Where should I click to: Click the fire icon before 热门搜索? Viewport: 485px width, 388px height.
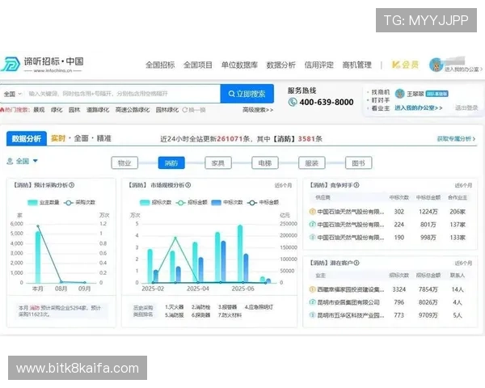coord(2,110)
